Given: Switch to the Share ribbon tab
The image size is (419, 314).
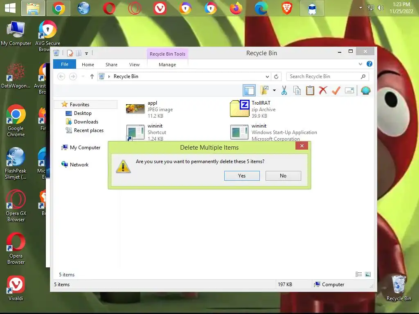Looking at the screenshot, I should click(x=111, y=65).
